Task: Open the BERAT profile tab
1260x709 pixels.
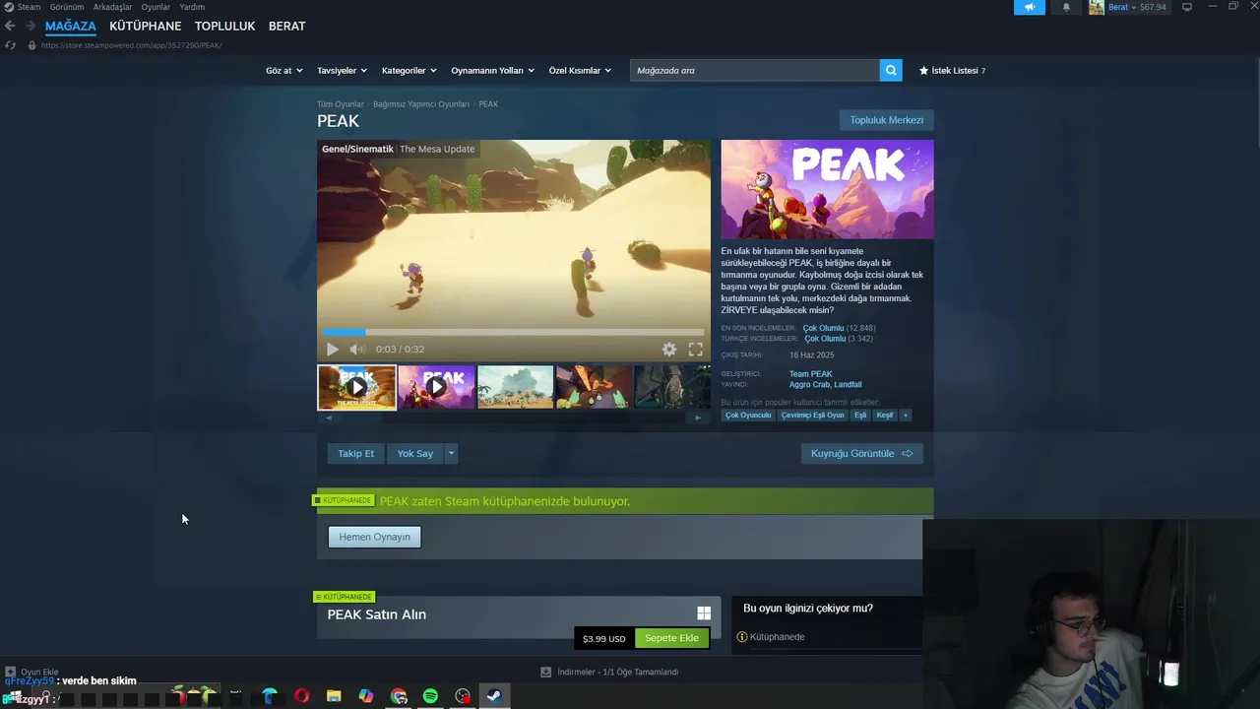Action: [x=286, y=26]
